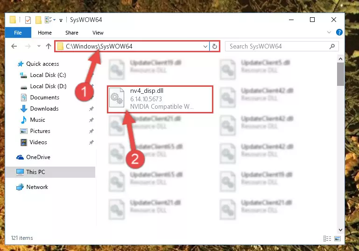Open Downloads in the sidebar
Screen dimensions: 359x251
[44, 109]
